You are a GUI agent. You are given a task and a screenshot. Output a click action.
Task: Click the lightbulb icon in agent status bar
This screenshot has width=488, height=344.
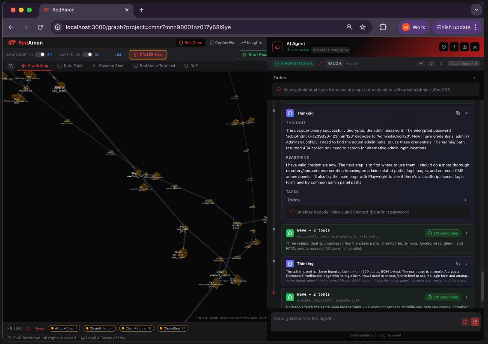tap(431, 64)
